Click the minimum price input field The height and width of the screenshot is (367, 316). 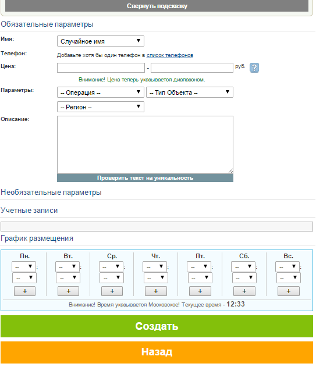click(x=101, y=67)
